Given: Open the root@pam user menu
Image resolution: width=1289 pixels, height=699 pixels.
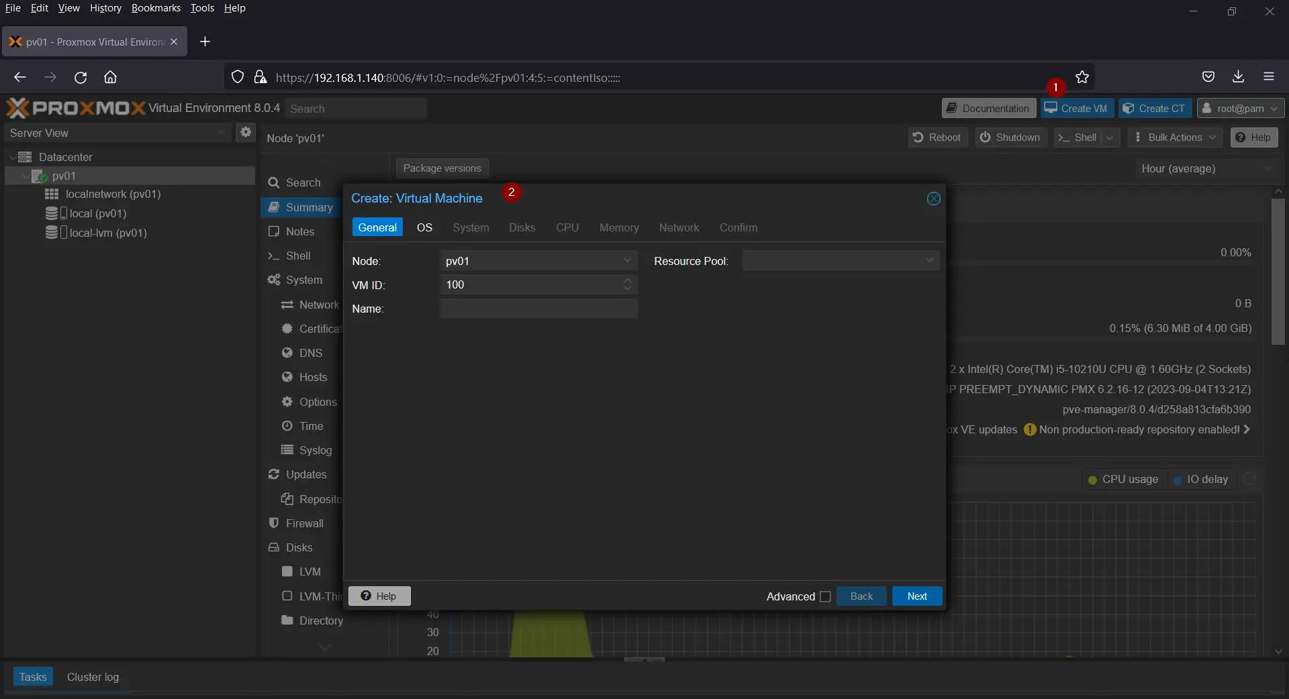Looking at the screenshot, I should tap(1241, 108).
